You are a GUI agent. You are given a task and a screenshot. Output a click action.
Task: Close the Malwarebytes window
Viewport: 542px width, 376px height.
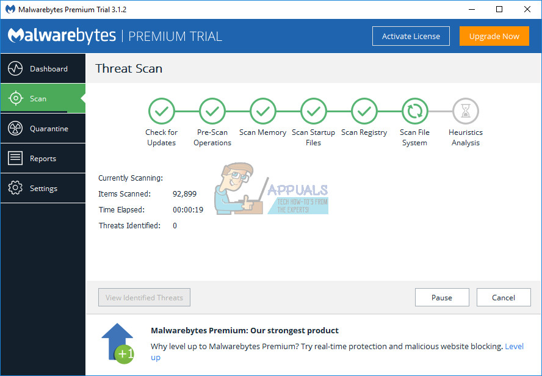[527, 9]
